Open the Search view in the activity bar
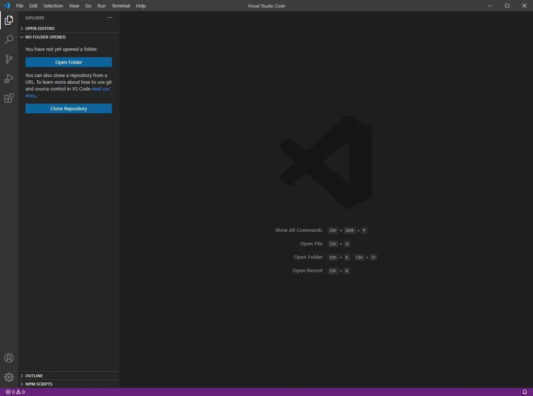This screenshot has width=533, height=396. (9, 40)
